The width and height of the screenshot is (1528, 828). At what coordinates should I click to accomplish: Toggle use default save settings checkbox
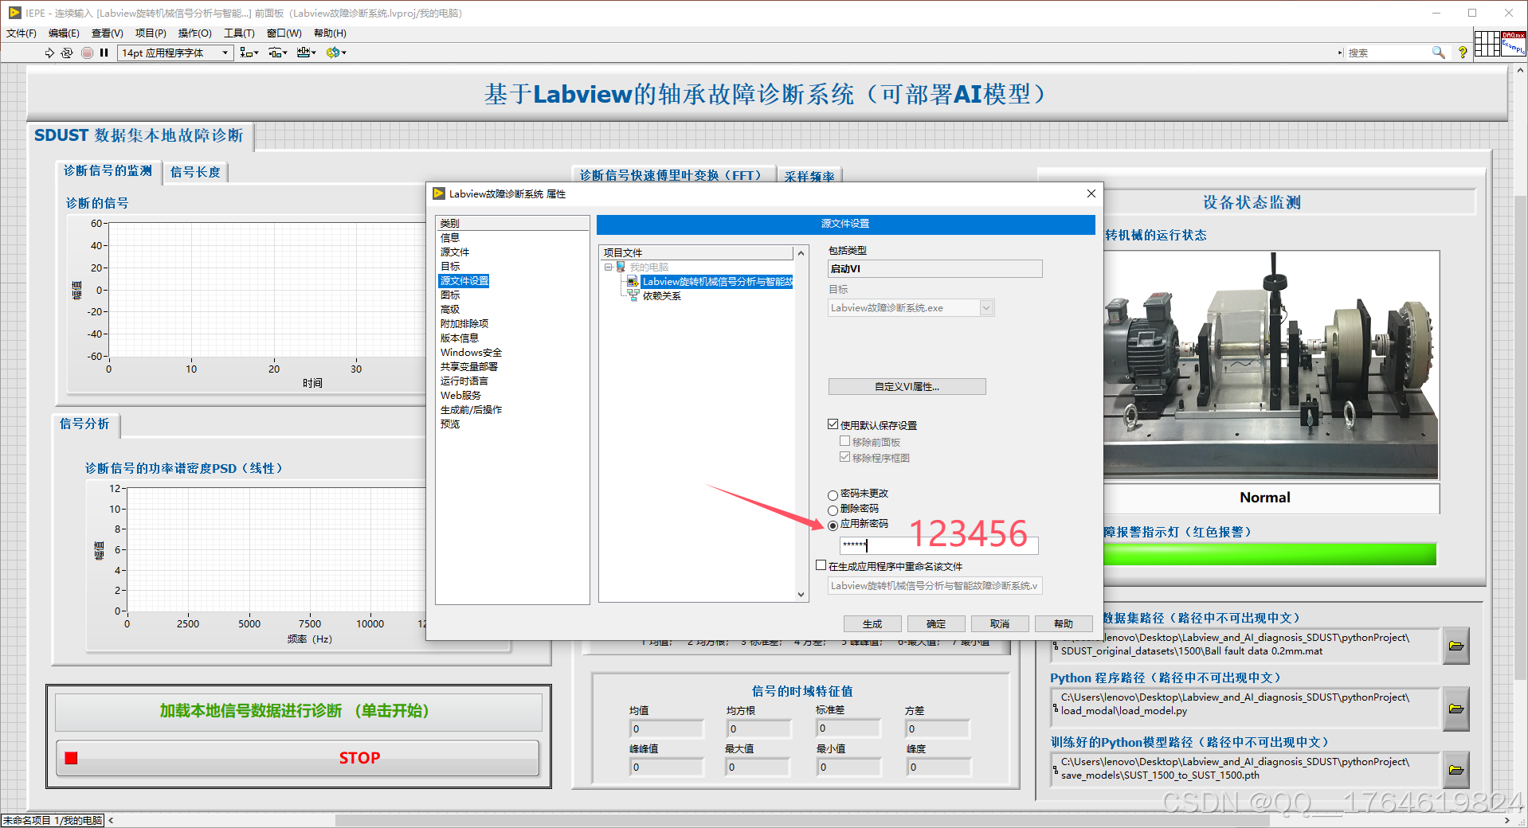click(x=833, y=424)
